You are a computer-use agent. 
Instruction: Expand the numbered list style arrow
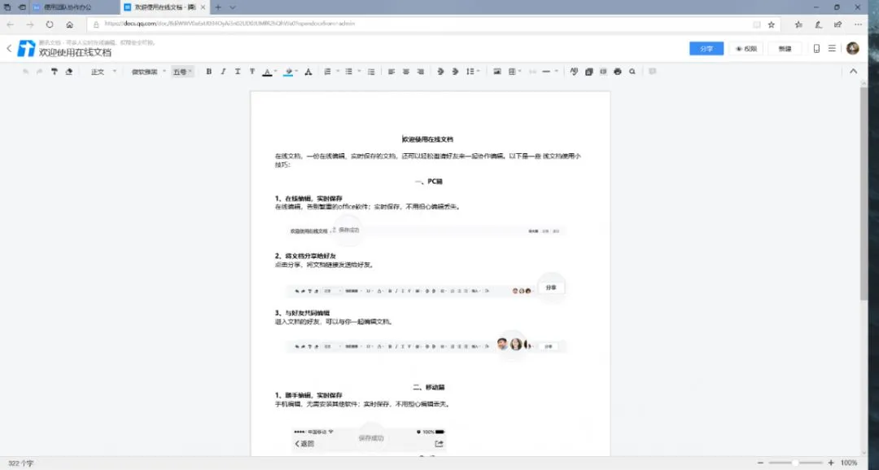(x=338, y=72)
